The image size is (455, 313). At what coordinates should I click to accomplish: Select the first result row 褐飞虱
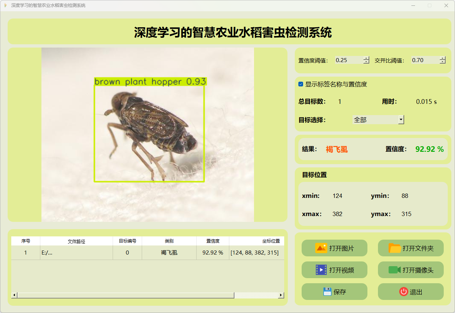(x=169, y=253)
